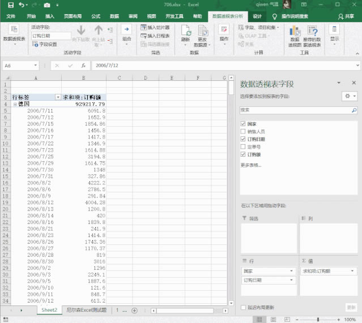Switch to Normal view icon in status bar

[259, 320]
